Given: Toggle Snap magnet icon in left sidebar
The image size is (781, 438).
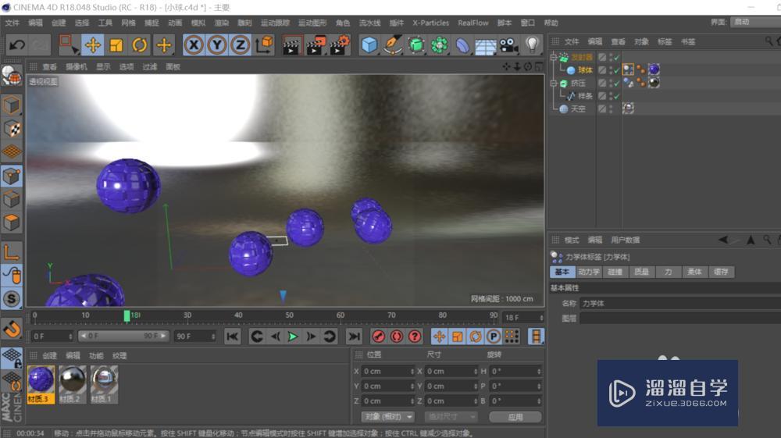Looking at the screenshot, I should (12, 328).
